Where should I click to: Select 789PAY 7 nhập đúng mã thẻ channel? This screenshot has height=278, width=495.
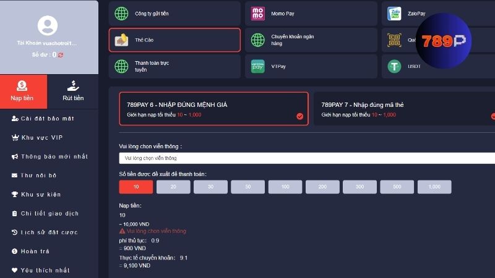point(405,109)
